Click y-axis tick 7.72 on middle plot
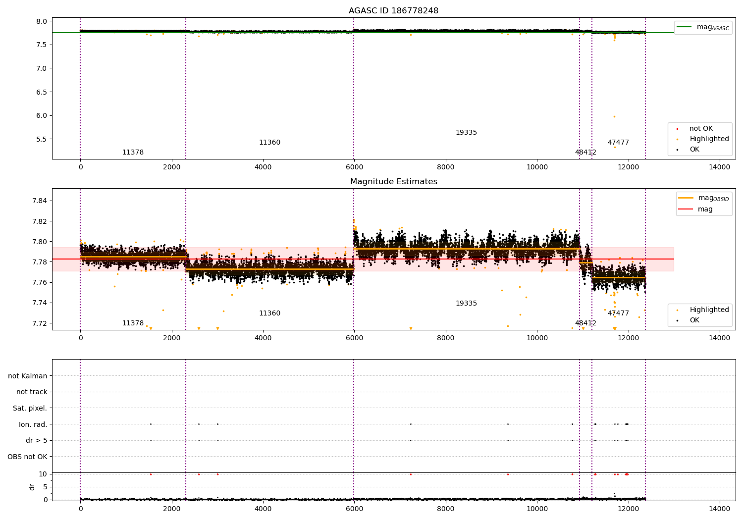This screenshot has height=520, width=743. (x=40, y=323)
